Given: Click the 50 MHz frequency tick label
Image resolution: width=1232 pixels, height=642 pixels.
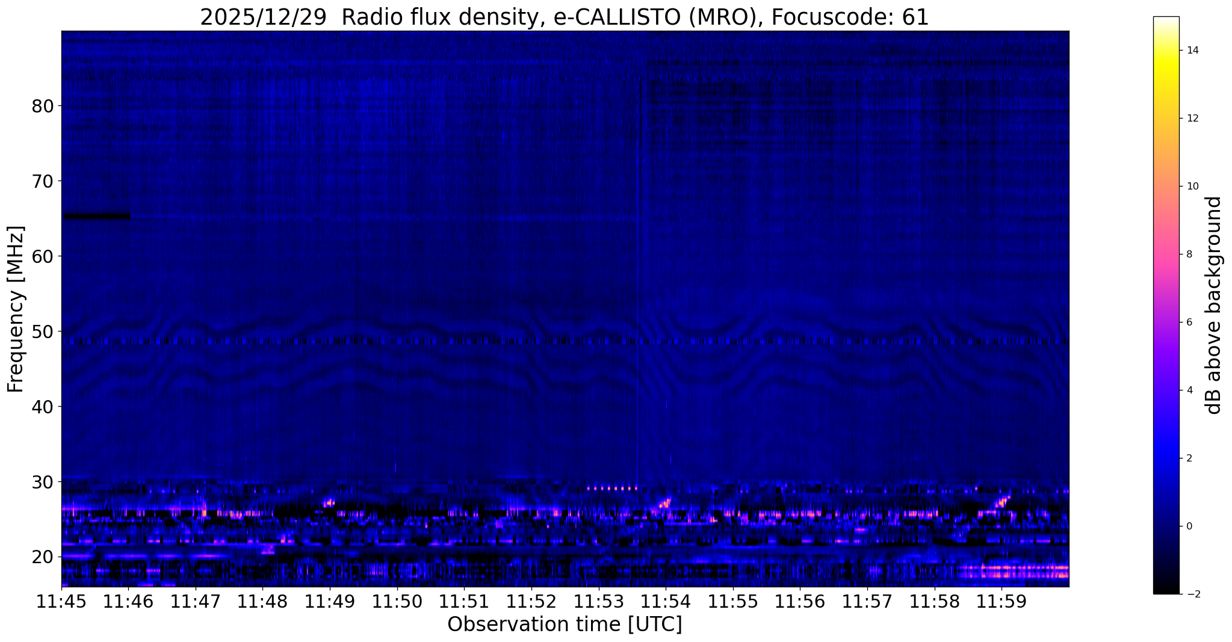Looking at the screenshot, I should [x=42, y=332].
